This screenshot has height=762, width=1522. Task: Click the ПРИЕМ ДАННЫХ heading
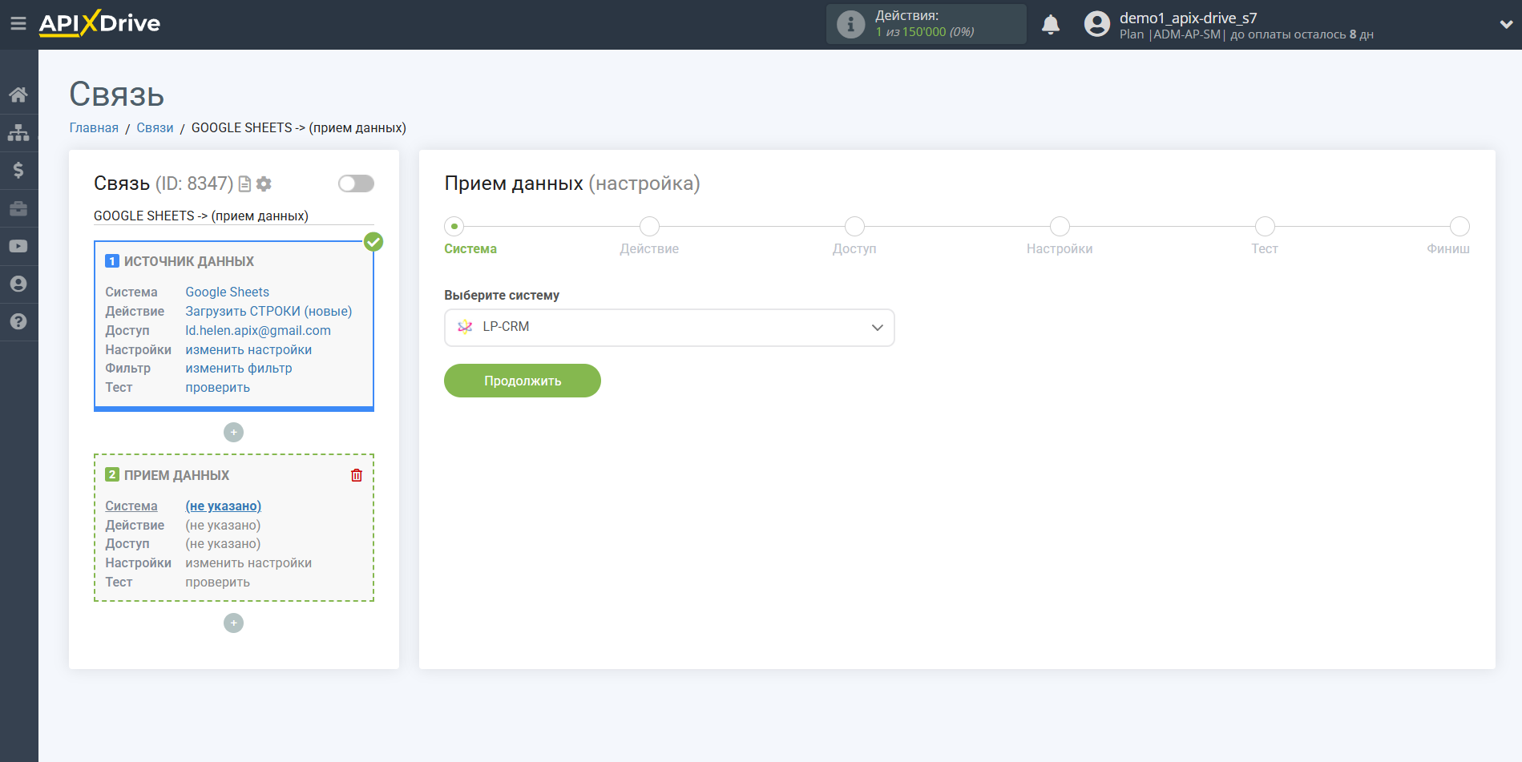(176, 475)
